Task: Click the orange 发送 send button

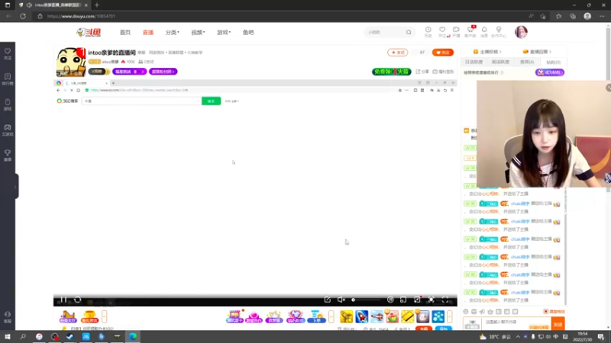Action: tap(558, 324)
